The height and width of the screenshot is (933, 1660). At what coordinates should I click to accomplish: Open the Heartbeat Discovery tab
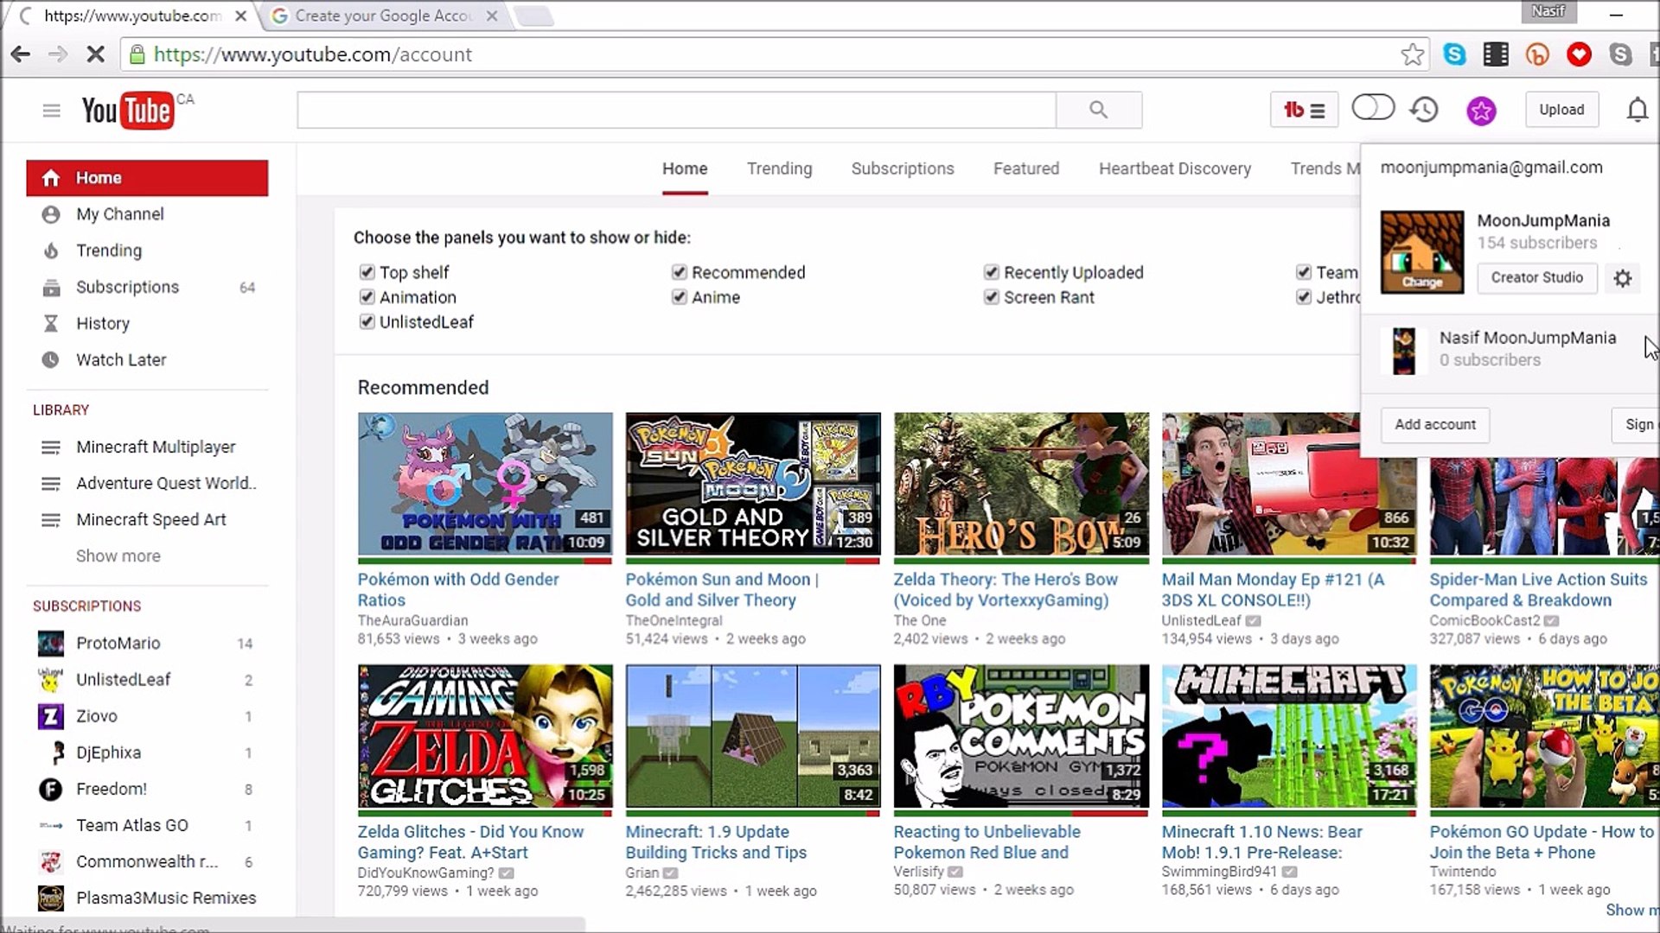(x=1174, y=168)
